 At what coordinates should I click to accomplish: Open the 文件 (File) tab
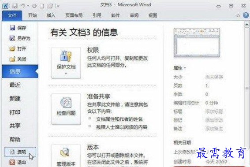click(x=12, y=15)
